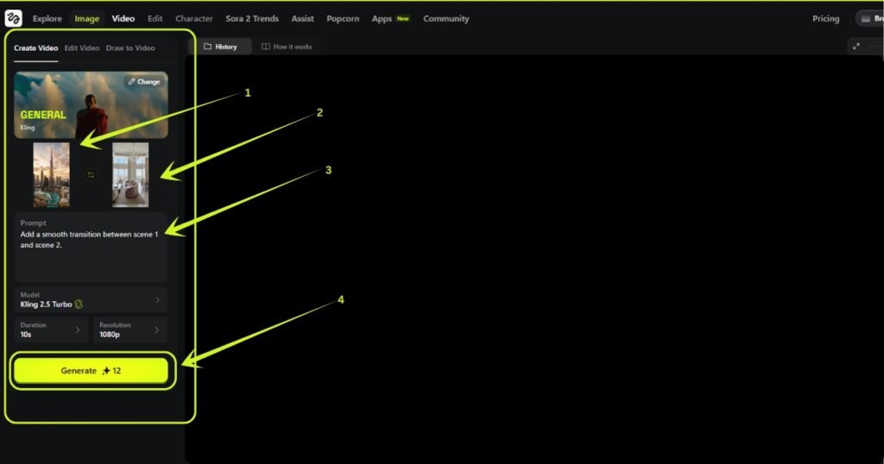
Task: Switch to the Edit Video tab
Action: coord(82,48)
